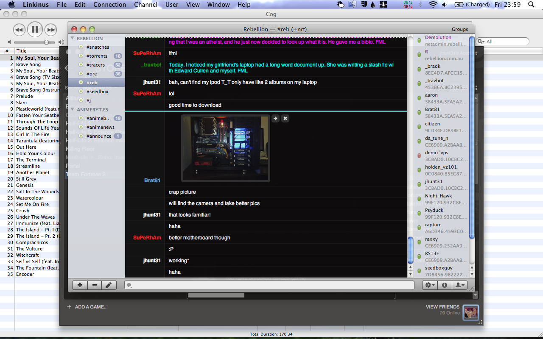Select user Demolution in the user list

coord(441,41)
